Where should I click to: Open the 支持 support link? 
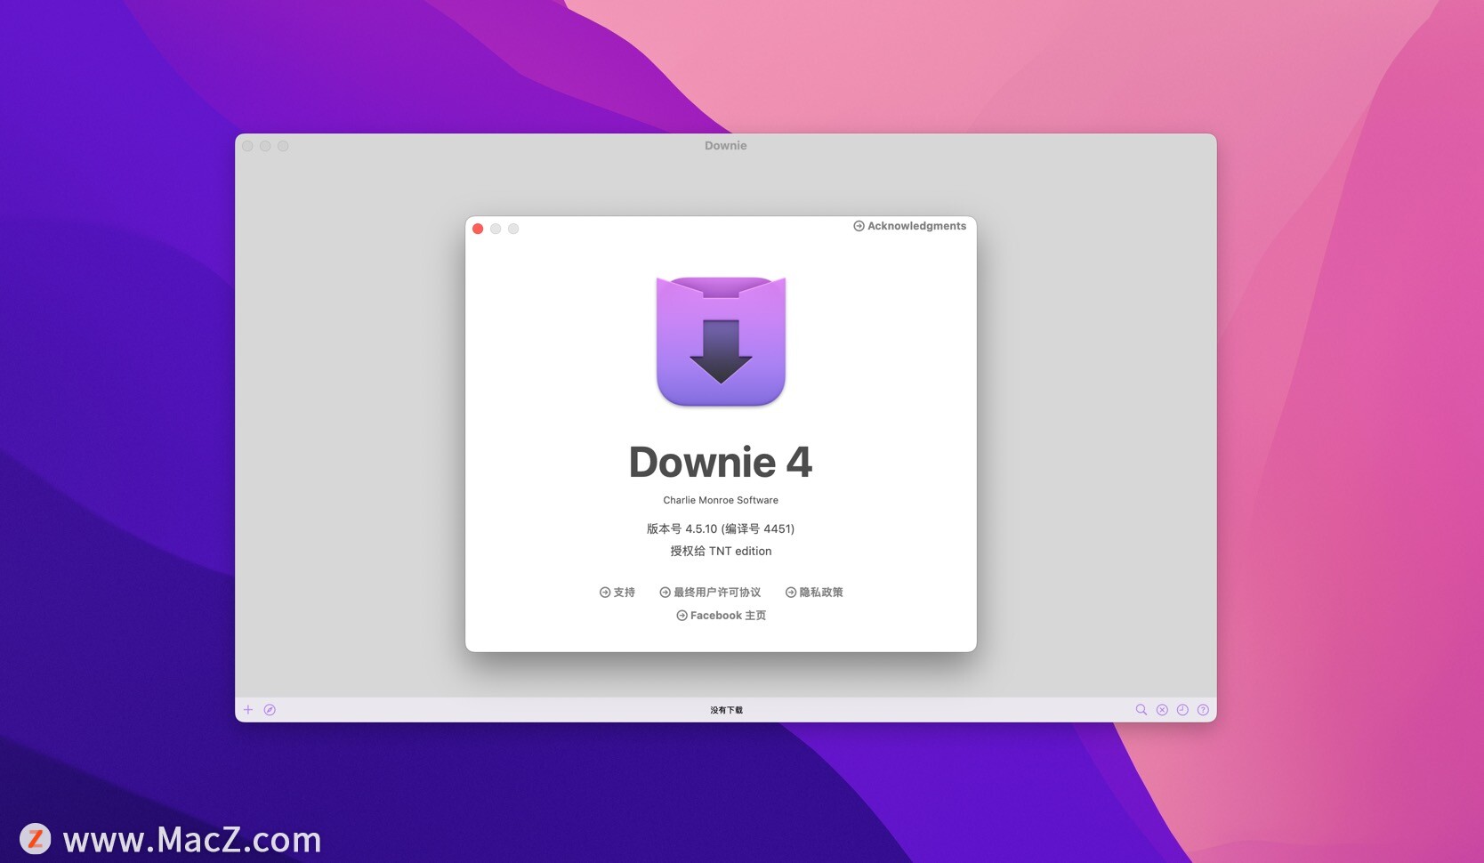point(617,593)
